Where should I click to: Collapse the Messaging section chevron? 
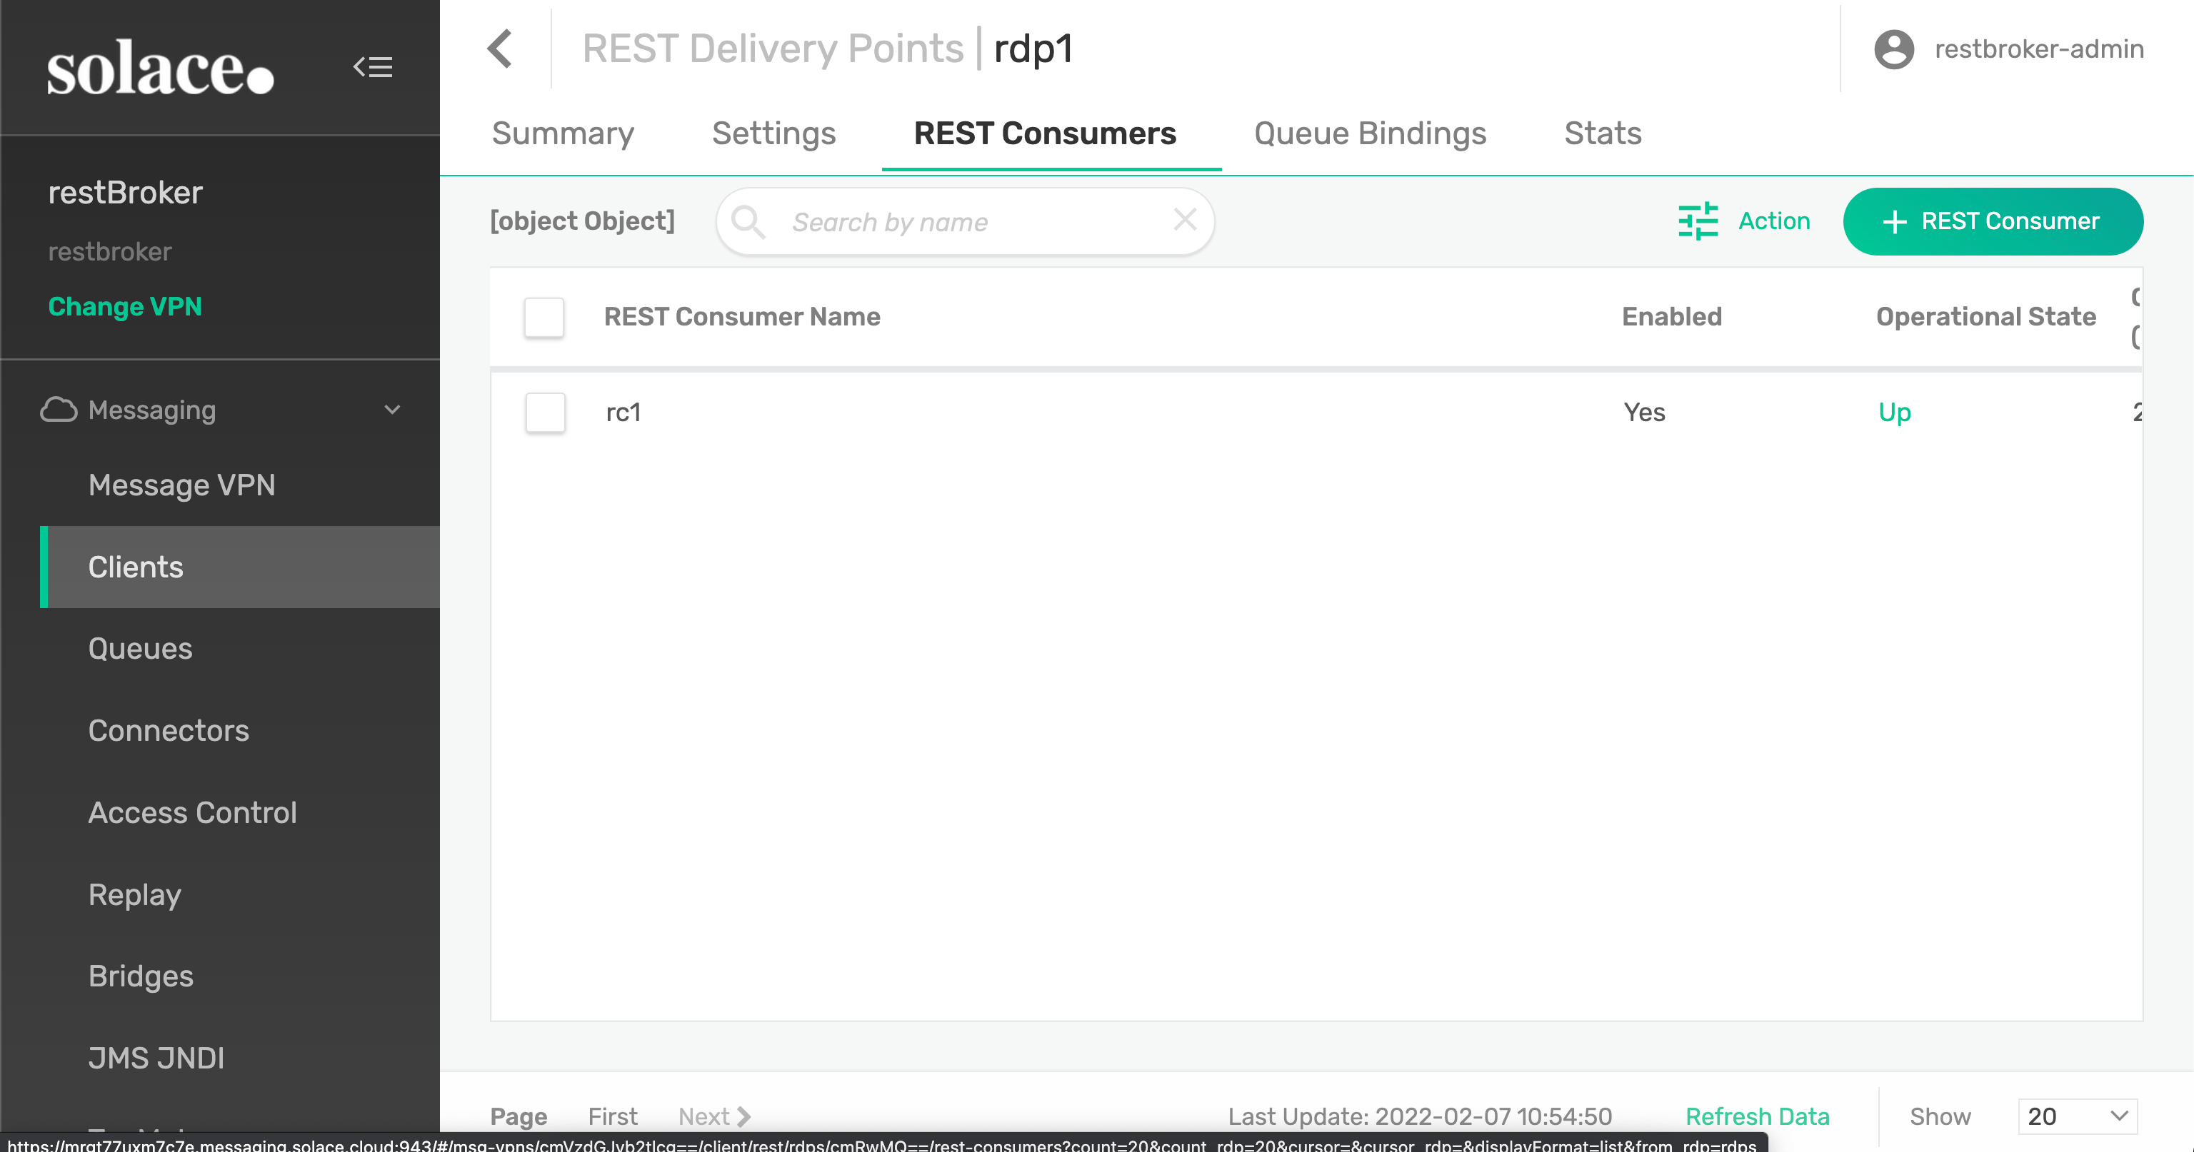[x=392, y=410]
